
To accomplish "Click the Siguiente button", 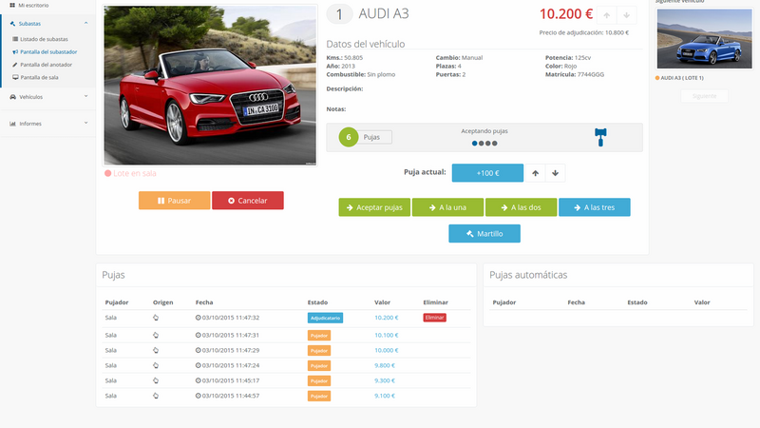I will pyautogui.click(x=704, y=96).
